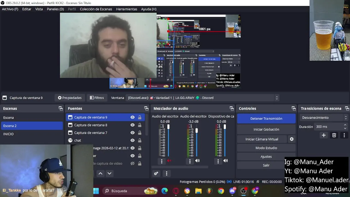Image resolution: width=350 pixels, height=197 pixels.
Task: Open options menu for second Audio del escritorio
Action: [190, 161]
